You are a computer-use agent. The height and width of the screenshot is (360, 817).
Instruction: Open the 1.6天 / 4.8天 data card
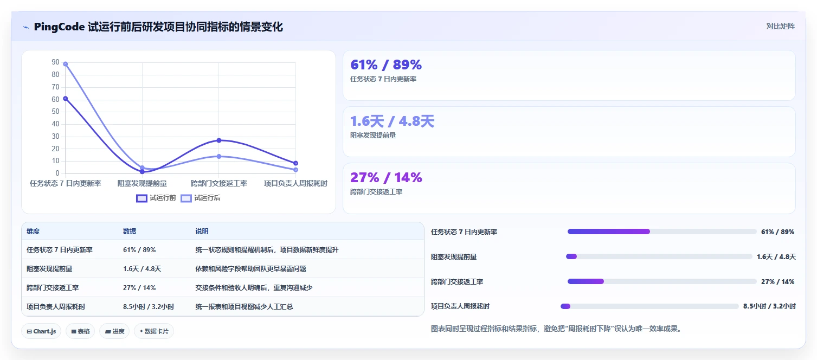569,132
